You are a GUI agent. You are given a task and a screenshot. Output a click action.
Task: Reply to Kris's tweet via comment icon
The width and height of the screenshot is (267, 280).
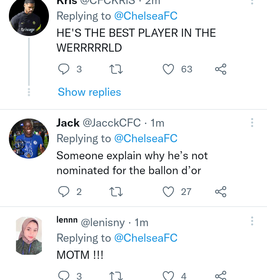coord(64,69)
